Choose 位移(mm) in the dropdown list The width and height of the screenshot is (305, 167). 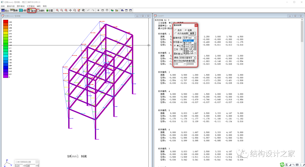tap(188, 40)
